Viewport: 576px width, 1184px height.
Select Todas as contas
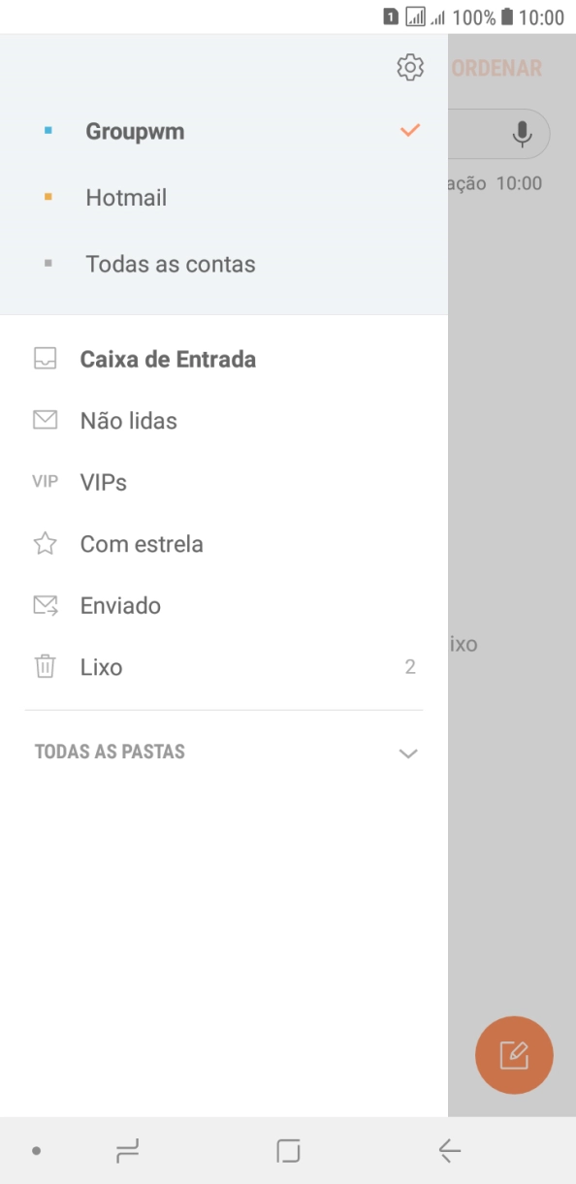(170, 263)
